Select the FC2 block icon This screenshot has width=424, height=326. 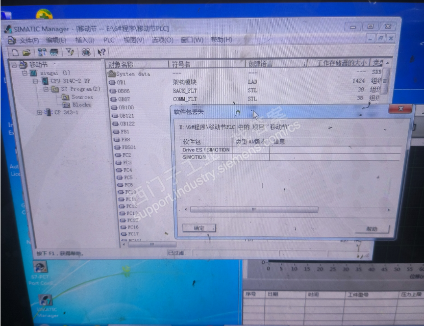(119, 155)
